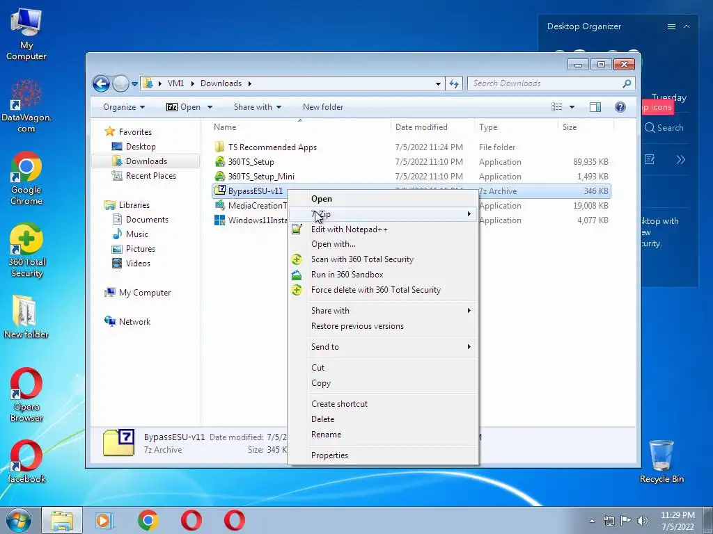Click the Search Downloads input field
Image resolution: width=713 pixels, height=534 pixels.
tap(546, 83)
